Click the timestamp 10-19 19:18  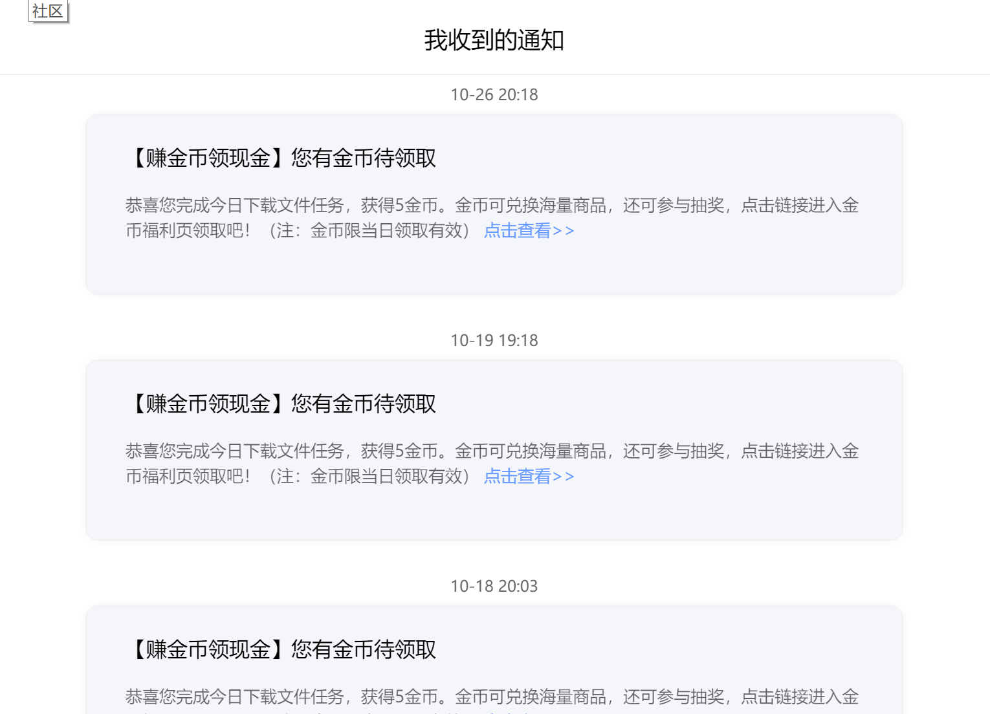(494, 340)
